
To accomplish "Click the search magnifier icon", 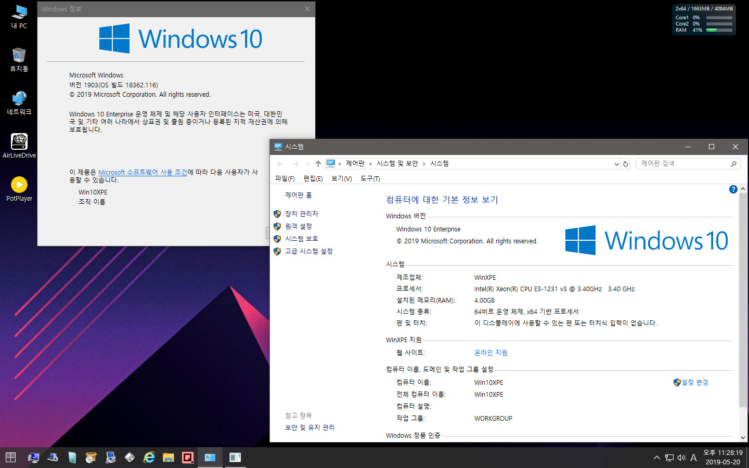I will (x=733, y=164).
